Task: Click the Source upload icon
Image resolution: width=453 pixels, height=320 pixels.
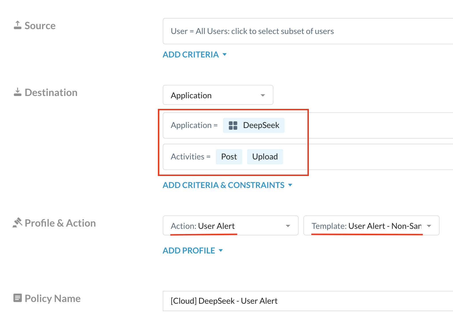Action: [x=17, y=25]
